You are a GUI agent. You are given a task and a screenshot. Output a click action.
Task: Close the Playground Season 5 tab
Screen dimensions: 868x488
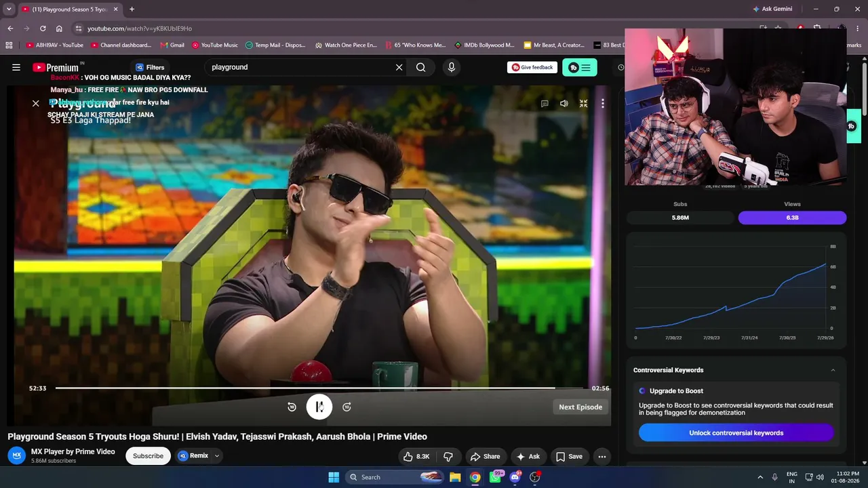coord(116,9)
